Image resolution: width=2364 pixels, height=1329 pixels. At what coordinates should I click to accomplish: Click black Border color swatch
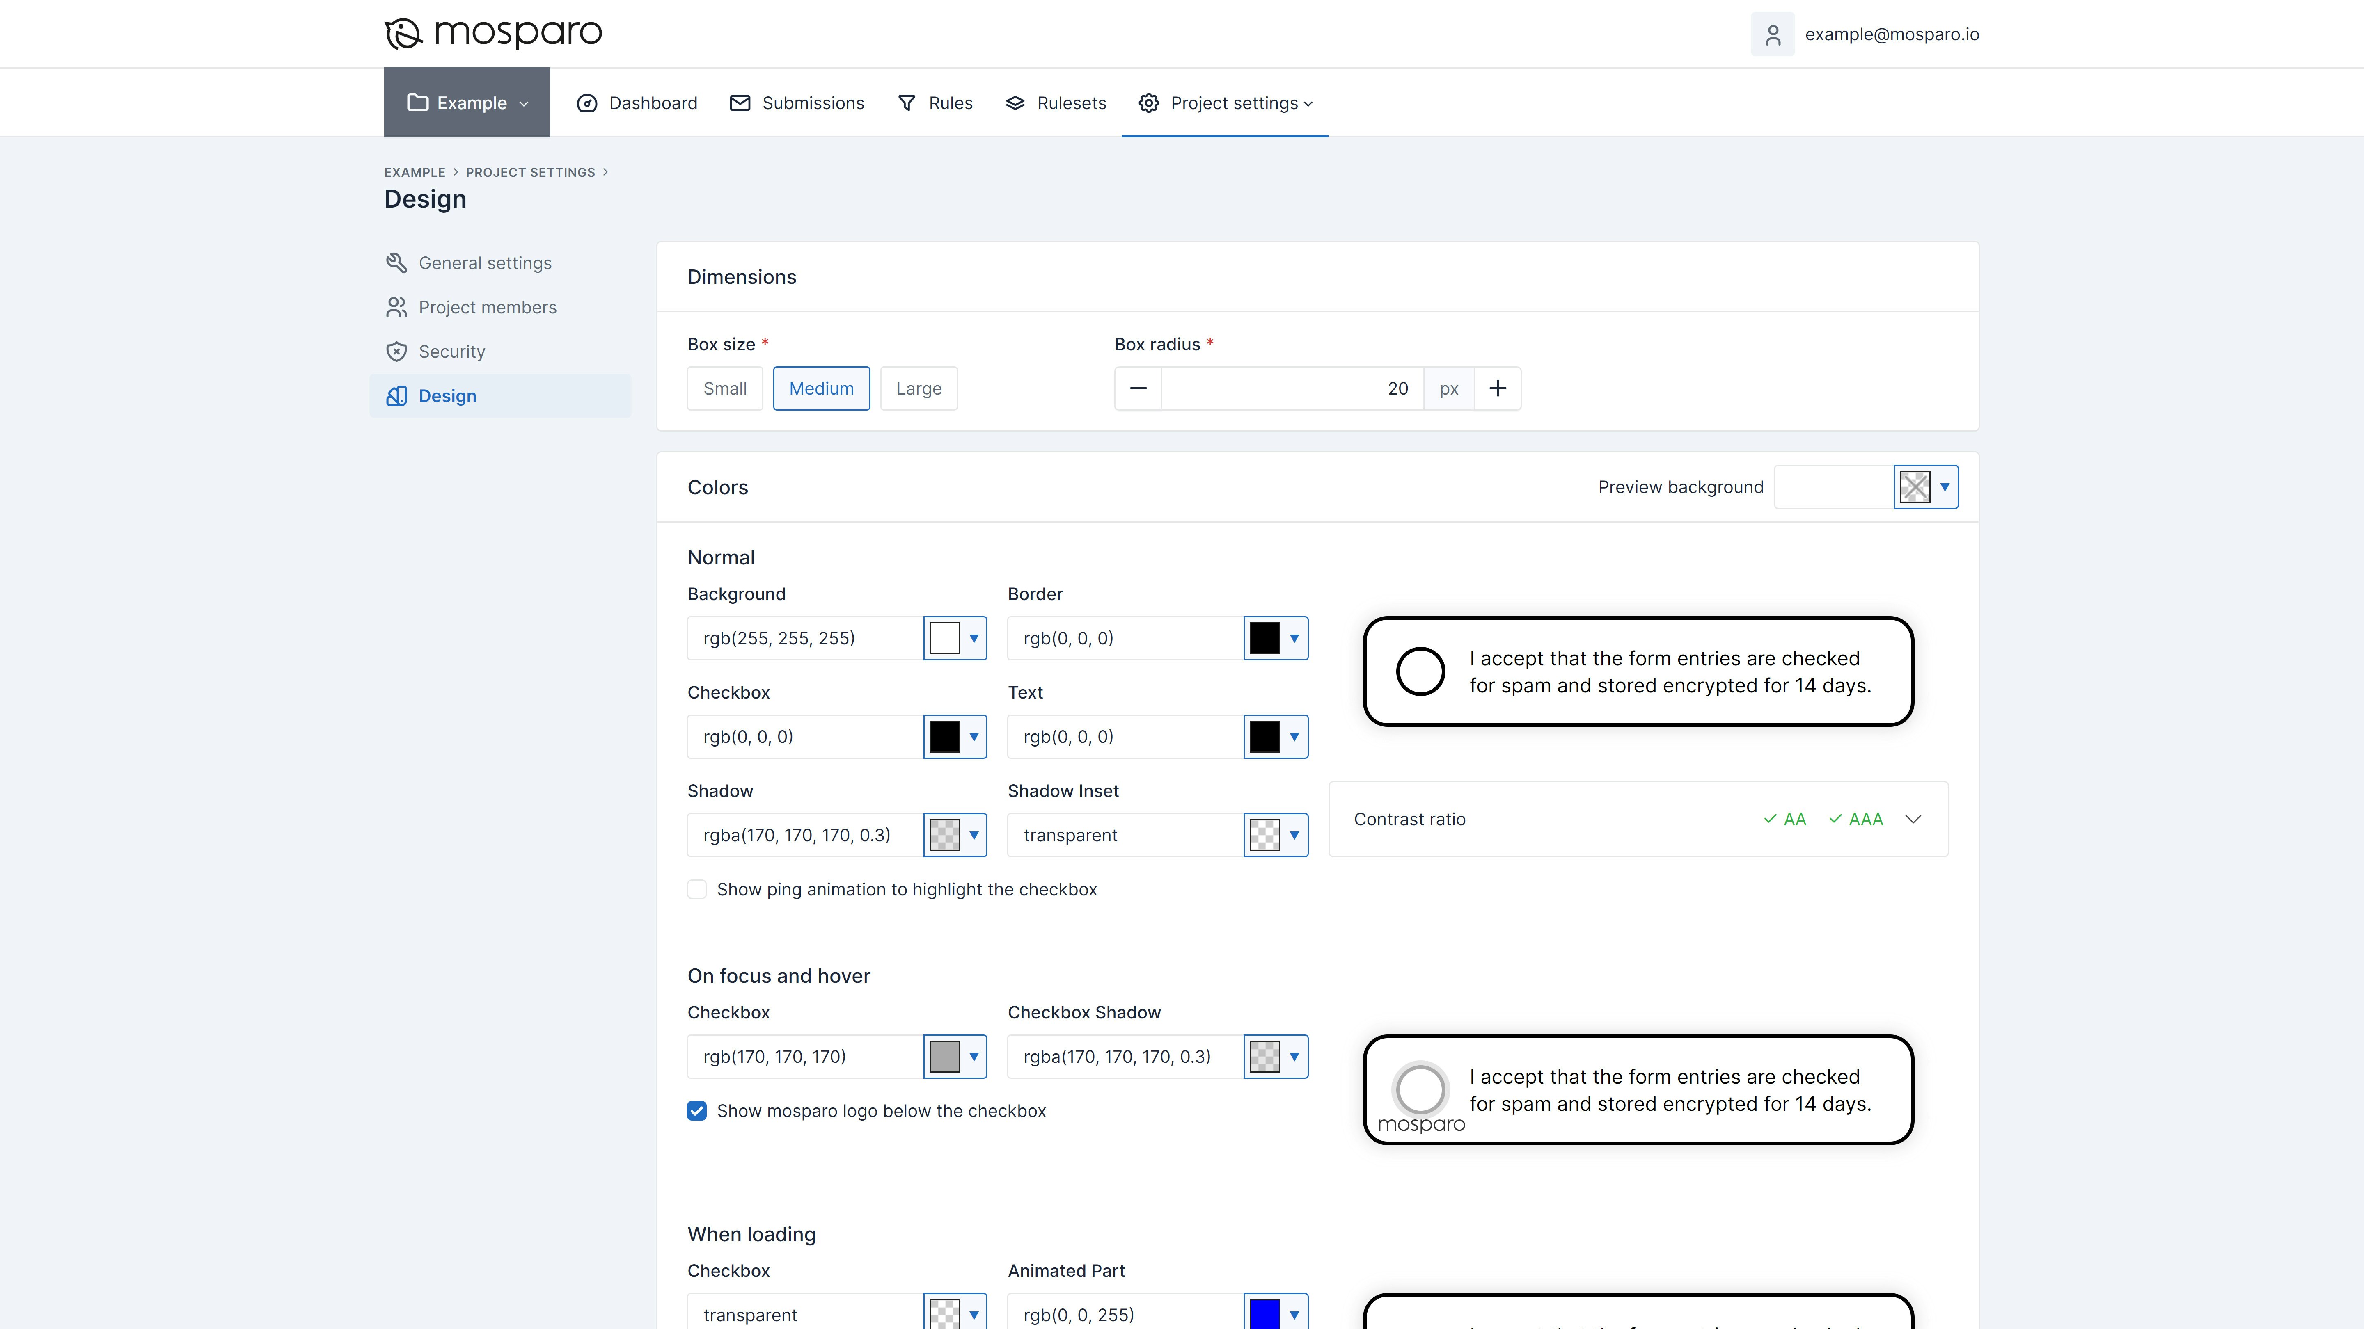pos(1264,638)
